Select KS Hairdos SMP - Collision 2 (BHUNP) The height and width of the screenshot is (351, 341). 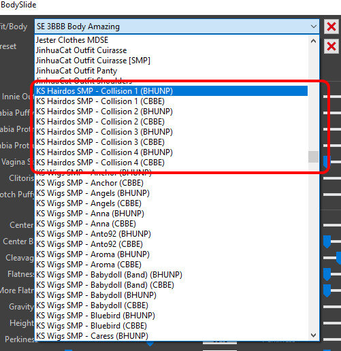(172, 112)
